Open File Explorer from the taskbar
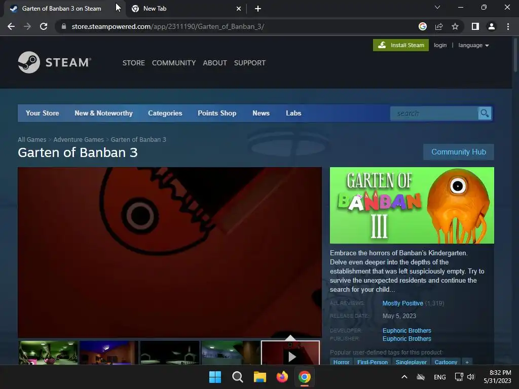519x389 pixels. point(260,377)
